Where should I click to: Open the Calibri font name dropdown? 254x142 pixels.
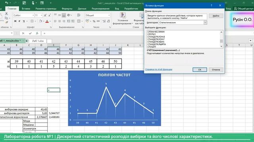coord(33,15)
